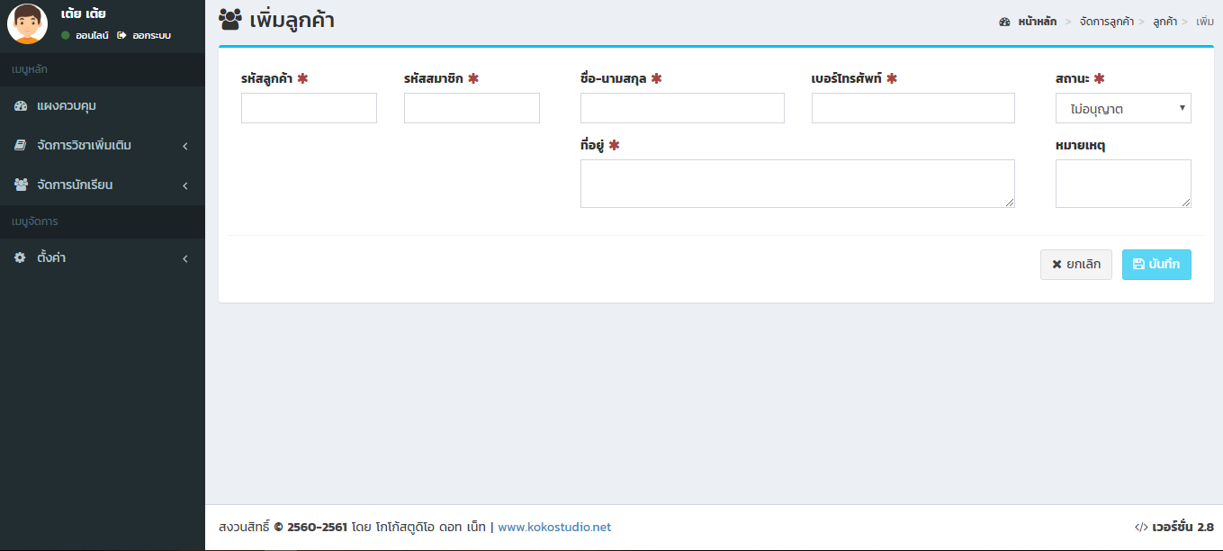The width and height of the screenshot is (1223, 551).
Task: Focus the รหัสลูกค้า input field
Action: pyautogui.click(x=309, y=108)
